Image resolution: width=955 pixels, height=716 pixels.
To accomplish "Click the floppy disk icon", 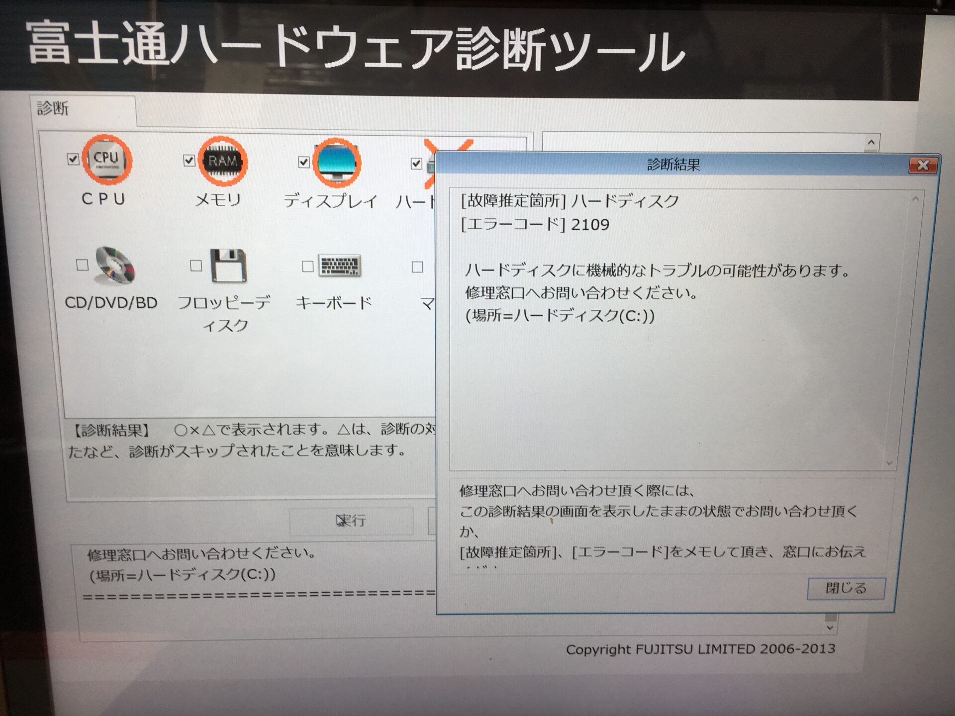I will pyautogui.click(x=228, y=266).
